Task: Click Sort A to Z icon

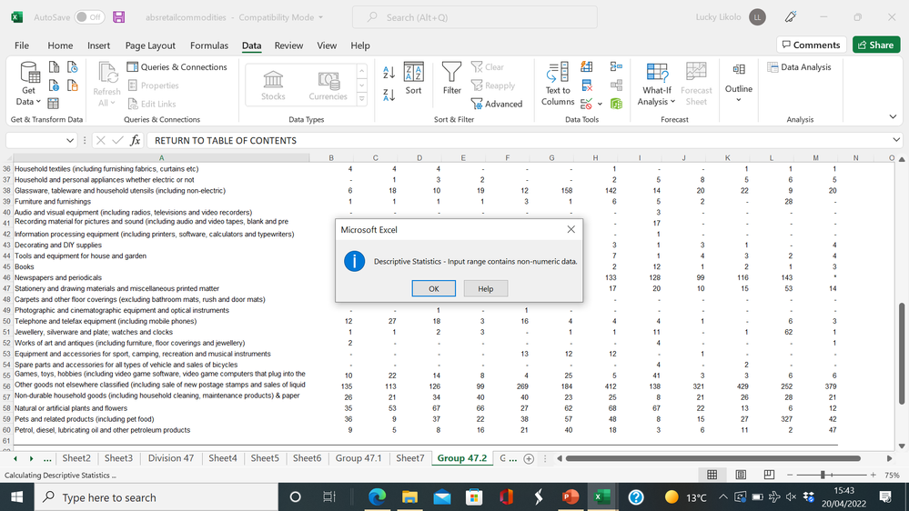Action: [x=389, y=73]
